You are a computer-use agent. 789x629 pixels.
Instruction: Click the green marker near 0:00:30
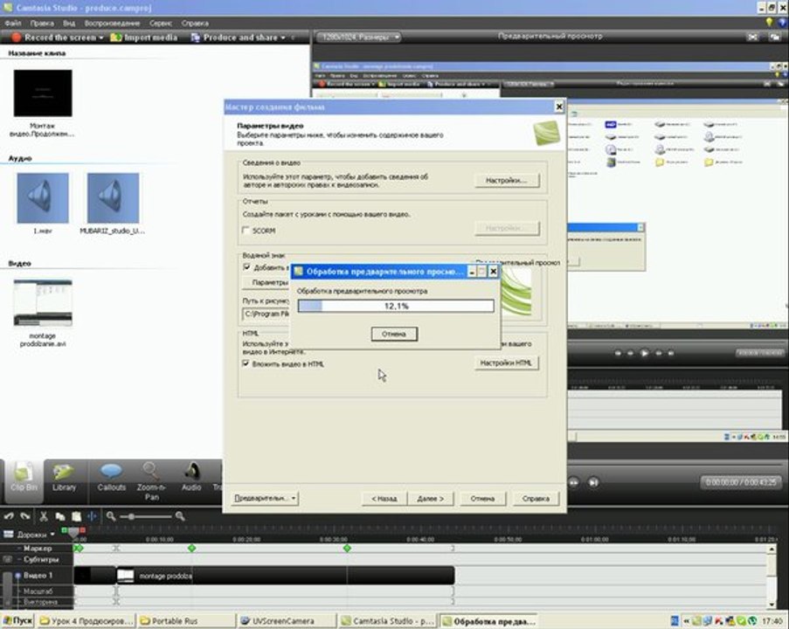[x=347, y=548]
